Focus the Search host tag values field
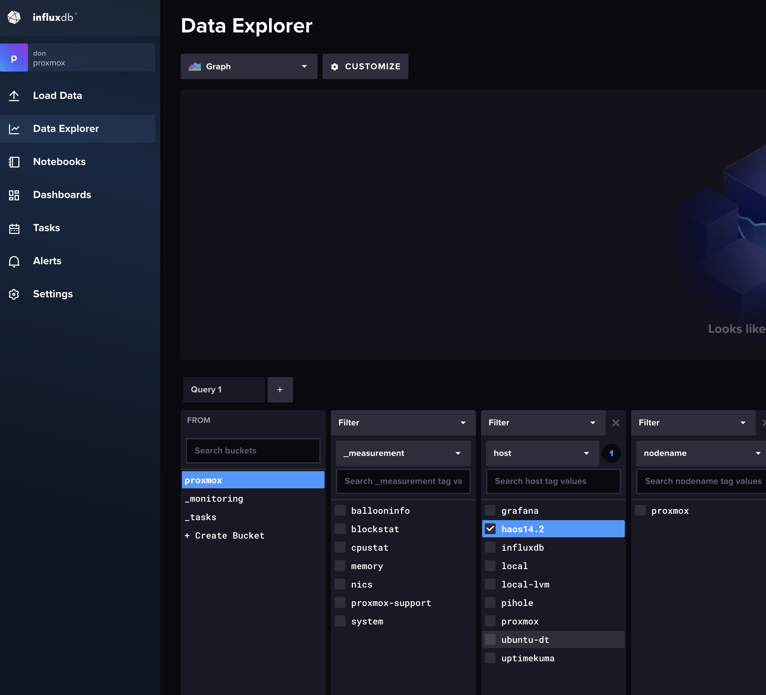Viewport: 766px width, 695px height. pyautogui.click(x=553, y=481)
